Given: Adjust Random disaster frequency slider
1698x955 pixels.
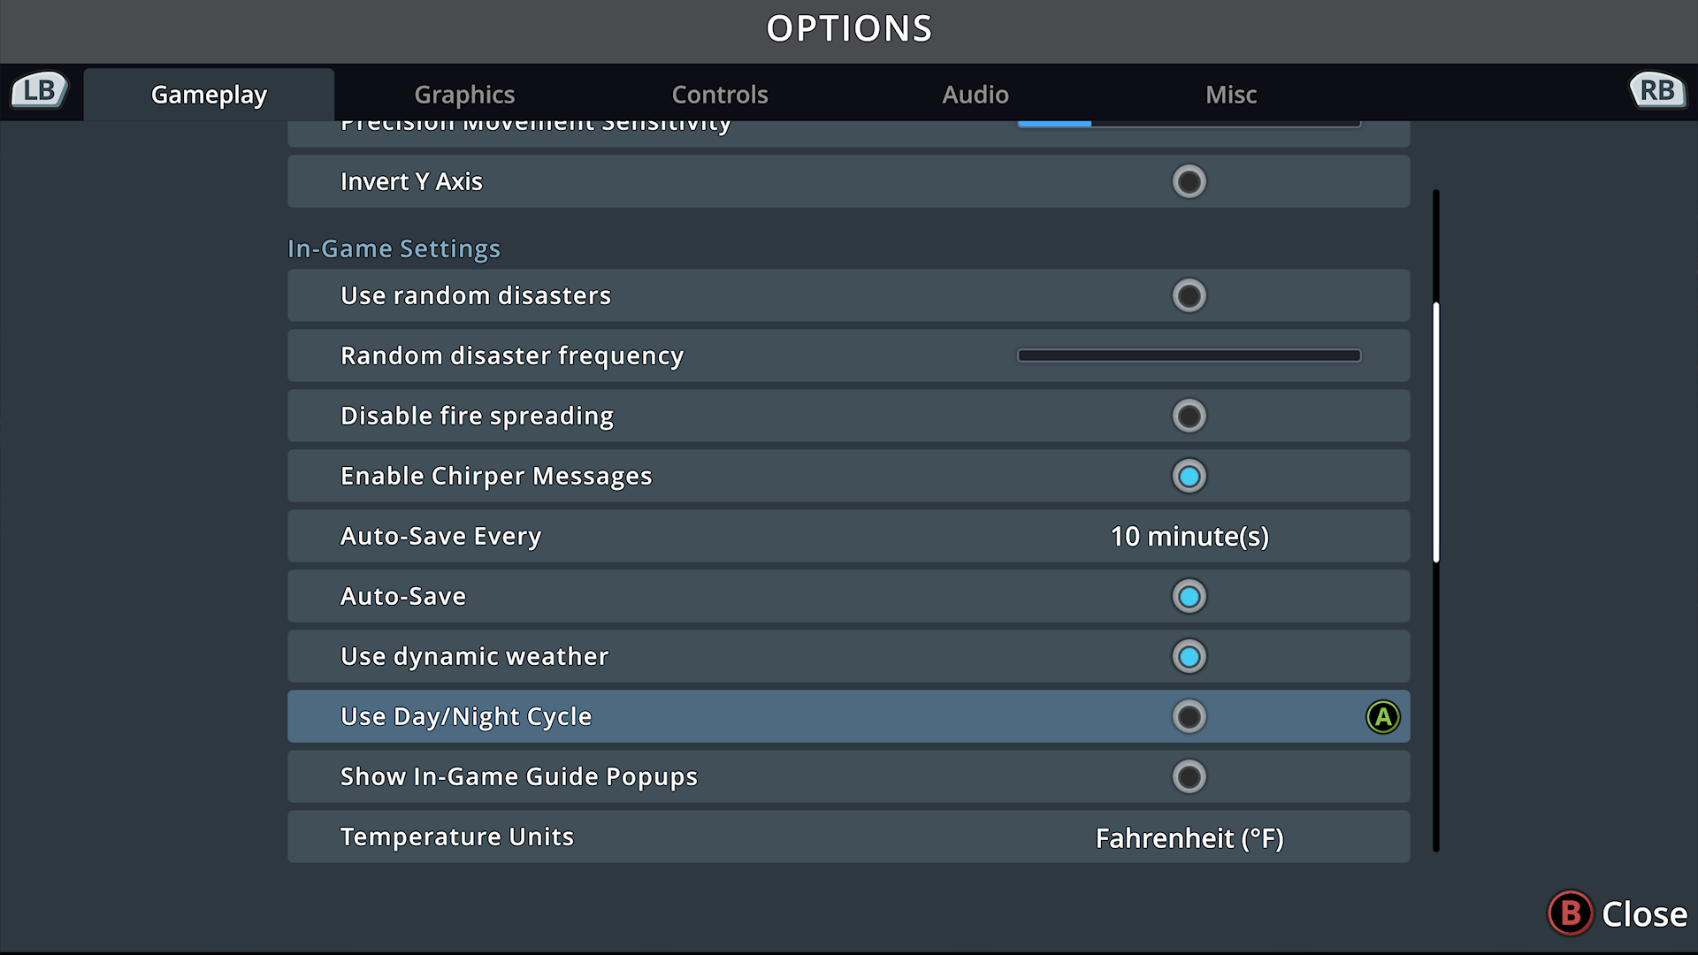Looking at the screenshot, I should click(1189, 355).
